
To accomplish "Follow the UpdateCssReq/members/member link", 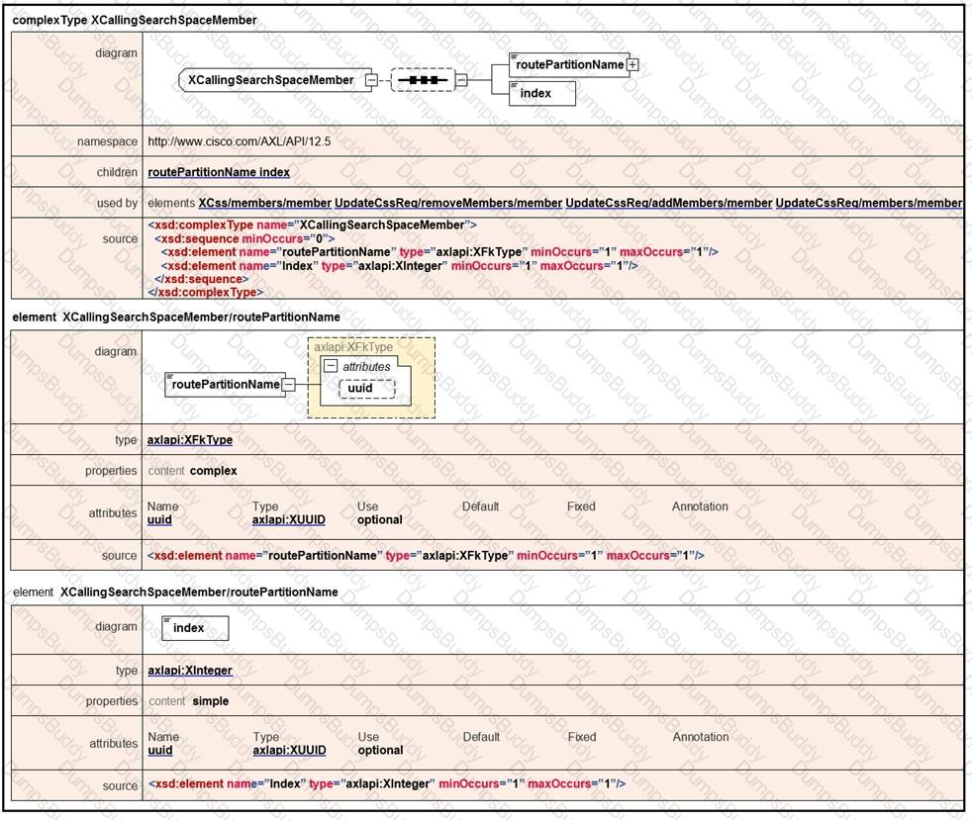I will tap(868, 203).
